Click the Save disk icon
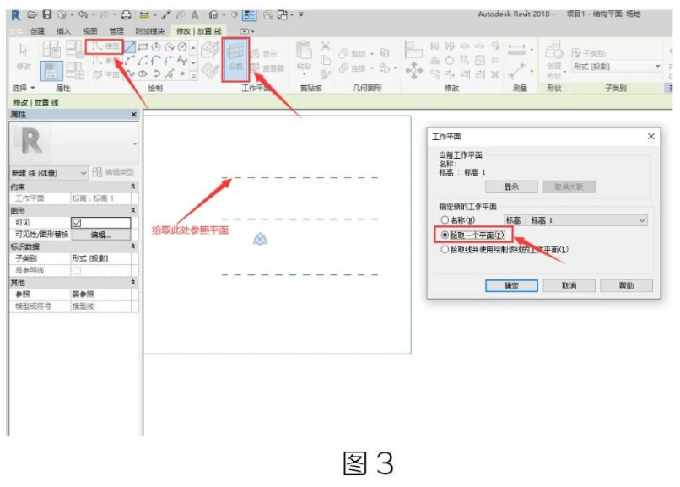This screenshot has height=487, width=680. click(47, 14)
